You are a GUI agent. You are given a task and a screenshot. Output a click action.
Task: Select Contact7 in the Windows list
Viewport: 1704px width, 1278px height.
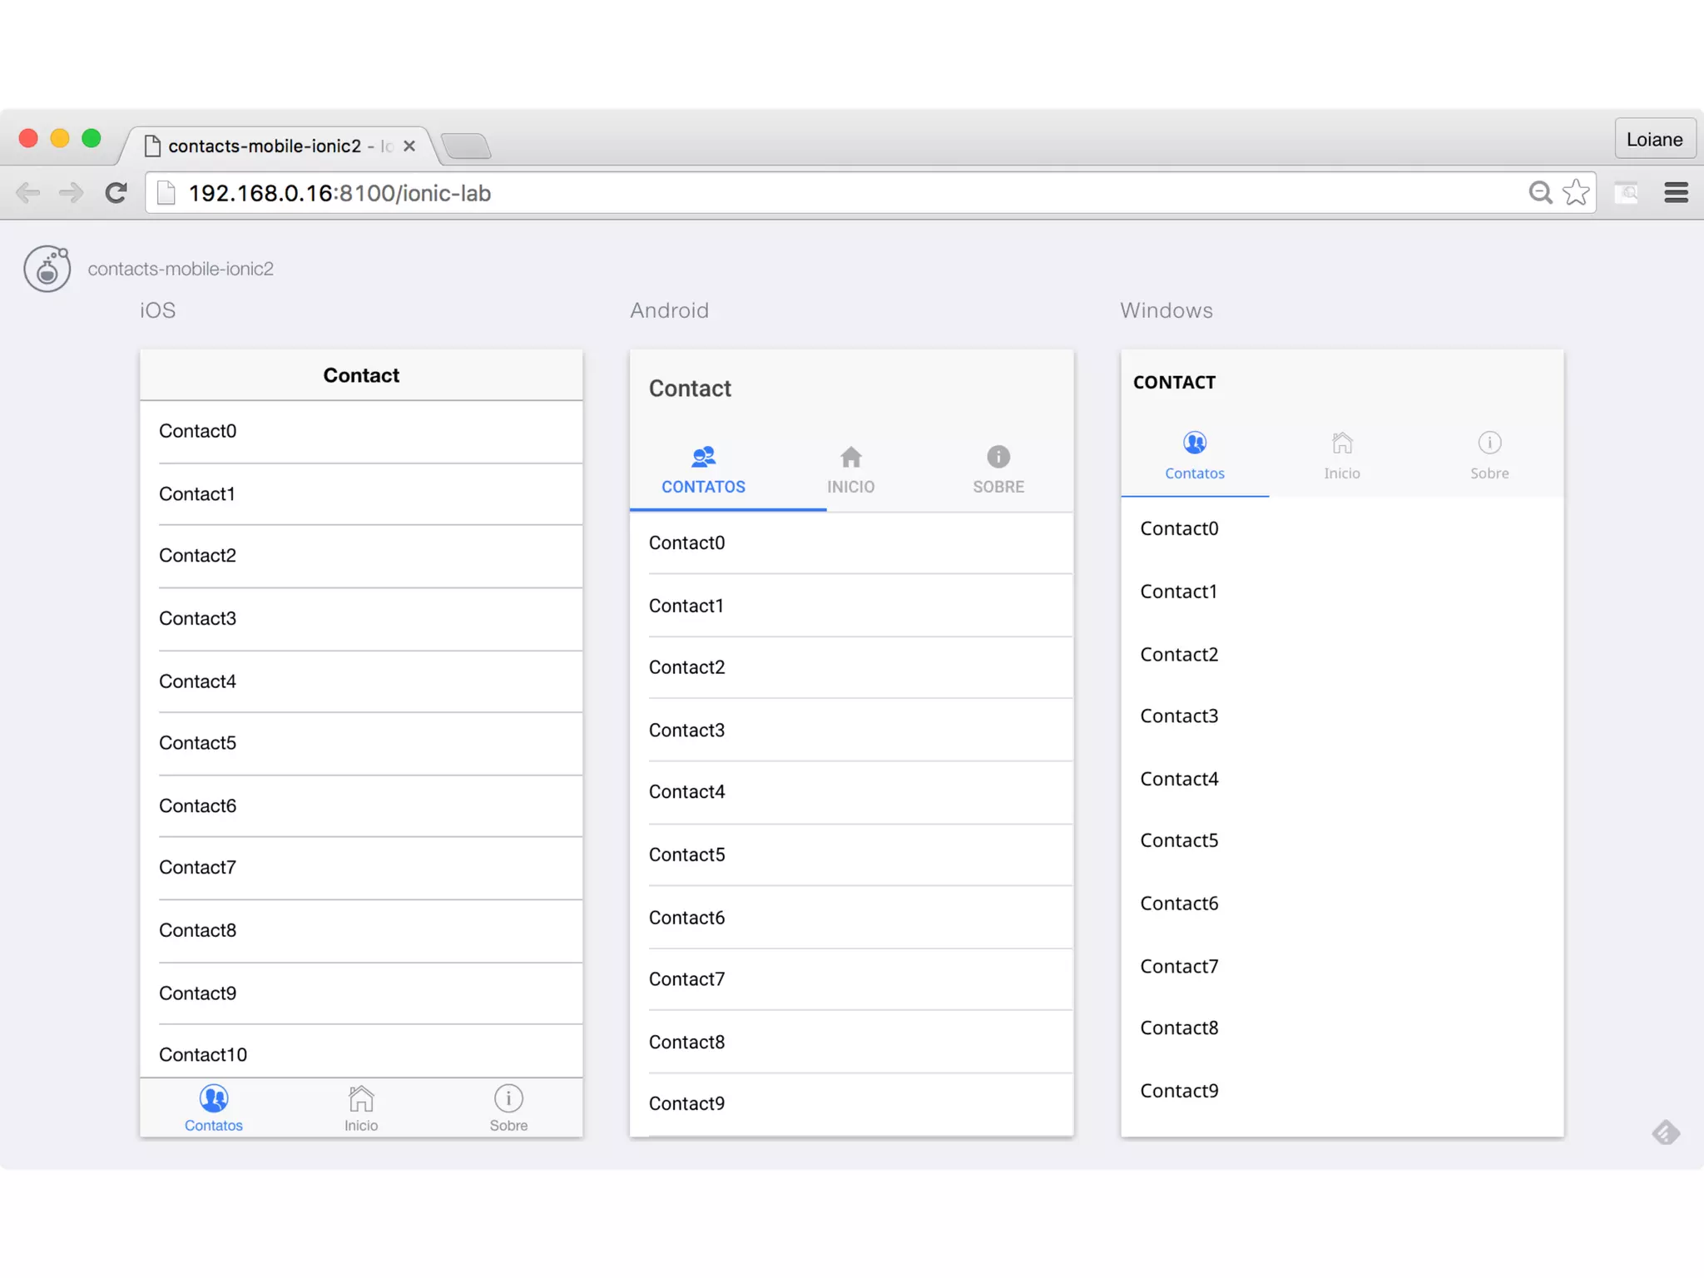(1179, 966)
